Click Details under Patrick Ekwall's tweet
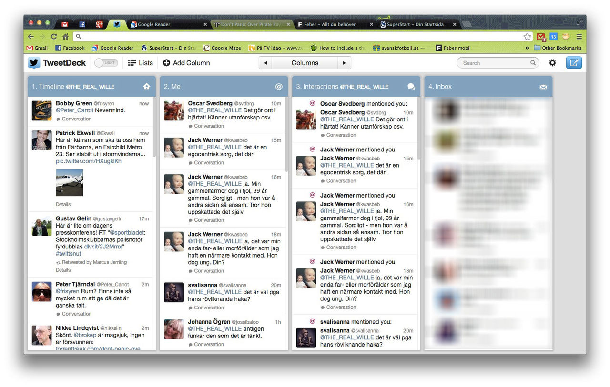The width and height of the screenshot is (610, 387). tap(63, 204)
